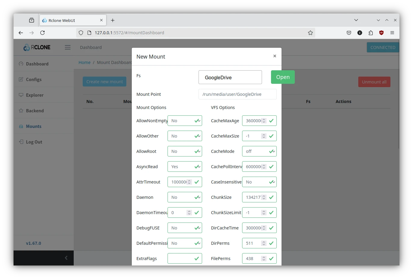This screenshot has width=413, height=279.
Task: Open the Daemon option dropdown
Action: (184, 197)
